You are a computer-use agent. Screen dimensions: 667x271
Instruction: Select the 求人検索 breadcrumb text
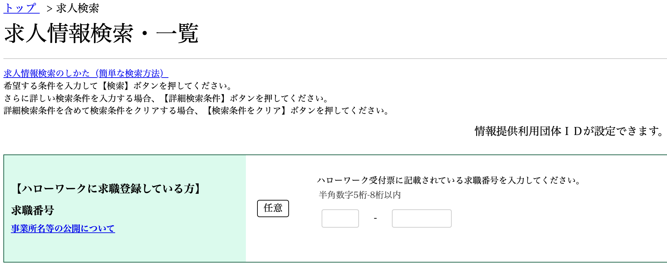[x=78, y=8]
